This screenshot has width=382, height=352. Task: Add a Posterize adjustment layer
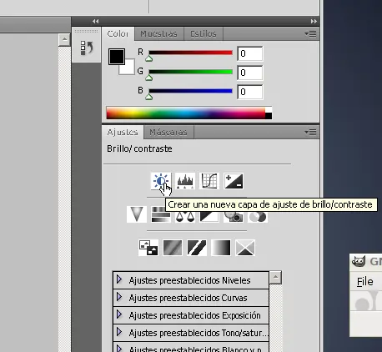(173, 248)
